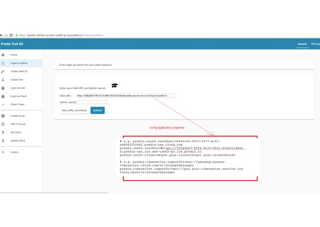Click 'First, login as admin' instruction text
320x227 pixels.
pyautogui.click(x=86, y=65)
